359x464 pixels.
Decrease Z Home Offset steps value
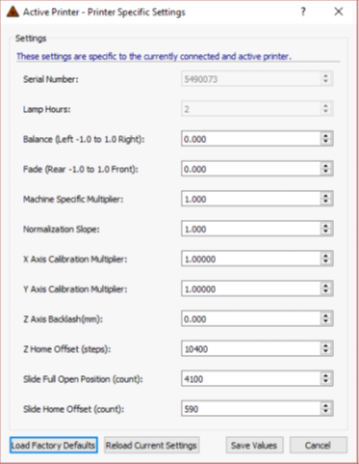[x=325, y=352]
